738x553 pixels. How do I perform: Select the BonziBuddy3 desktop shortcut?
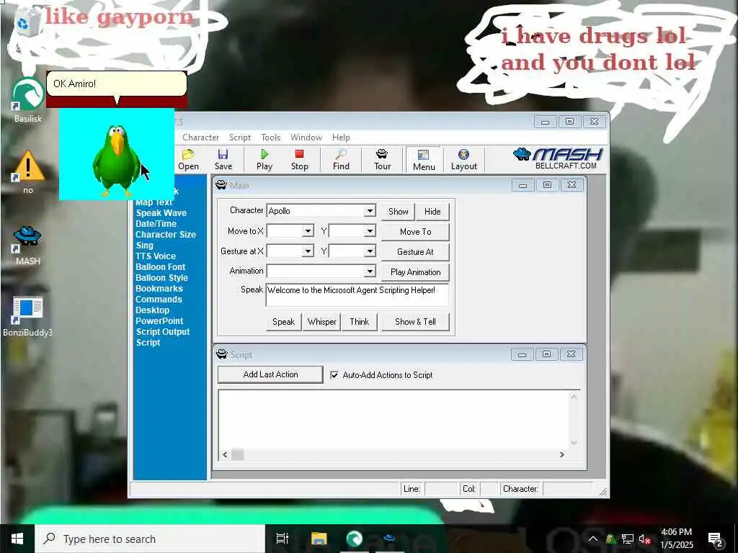pyautogui.click(x=28, y=317)
